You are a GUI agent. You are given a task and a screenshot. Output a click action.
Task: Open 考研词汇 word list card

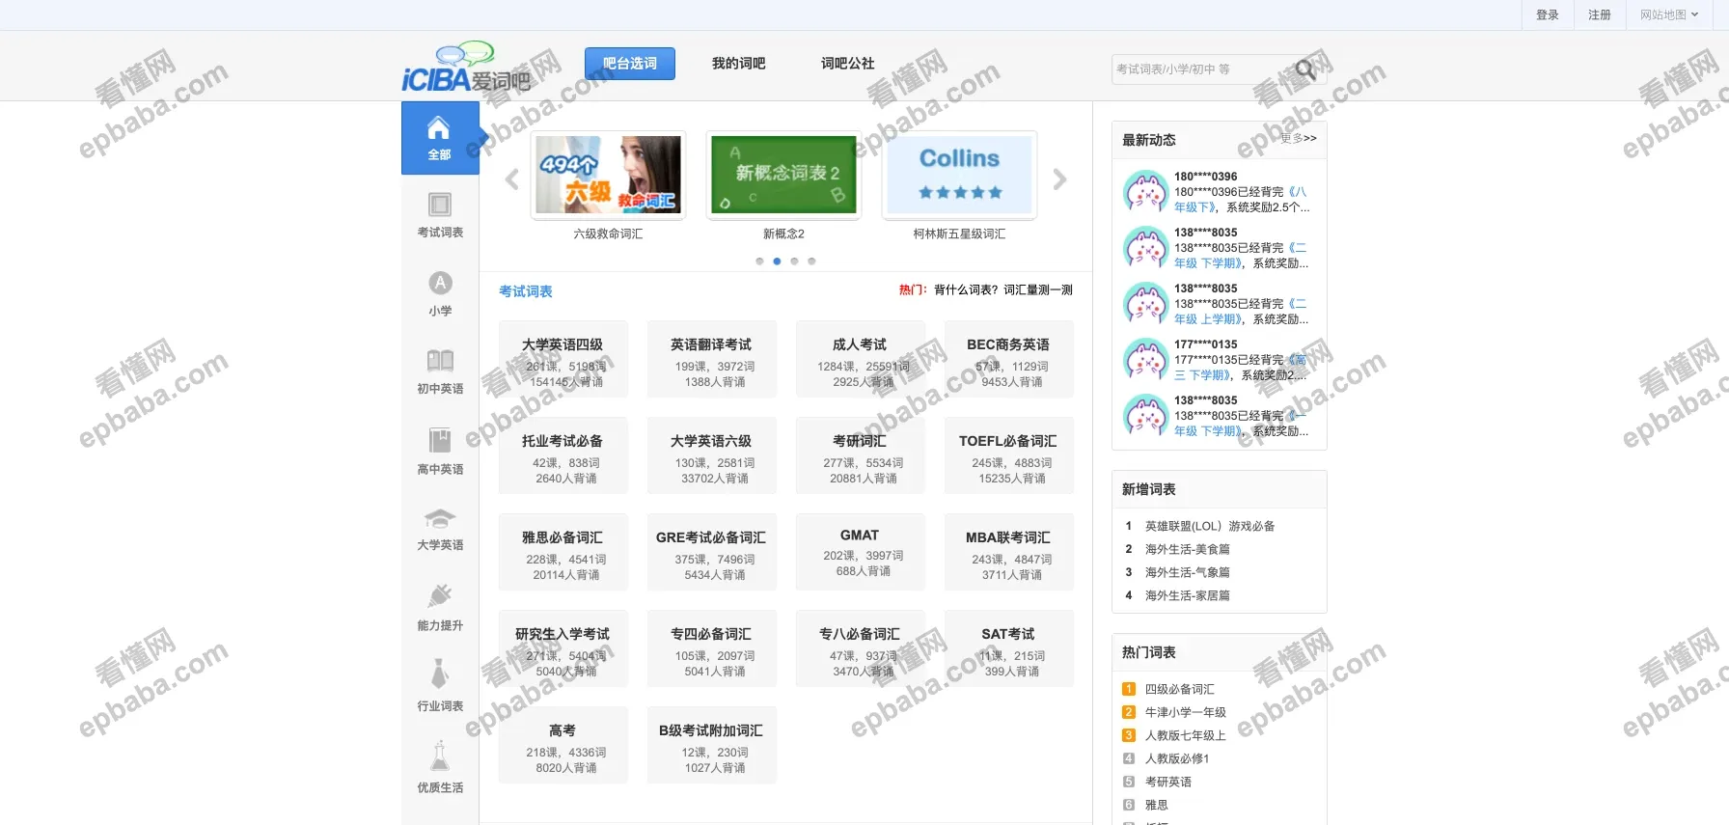click(x=861, y=456)
